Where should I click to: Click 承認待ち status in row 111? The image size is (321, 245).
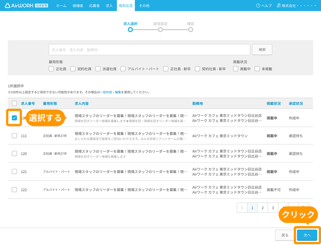[x=296, y=136]
